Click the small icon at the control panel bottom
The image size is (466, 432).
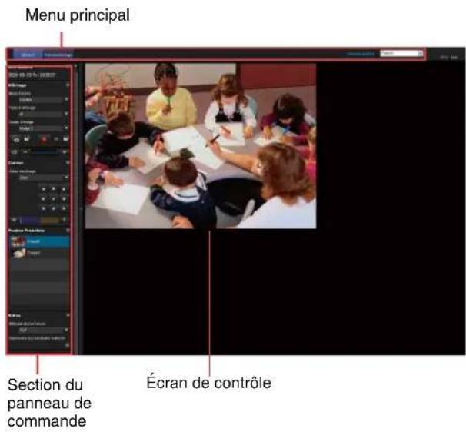[67, 345]
